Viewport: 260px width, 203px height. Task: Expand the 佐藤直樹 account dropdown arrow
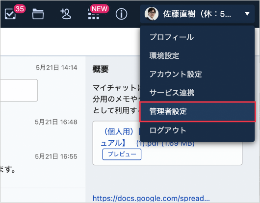click(247, 14)
